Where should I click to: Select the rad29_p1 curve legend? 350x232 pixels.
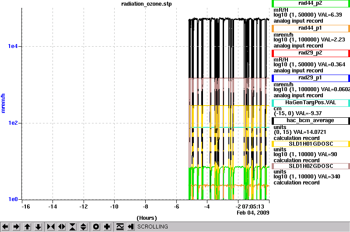click(311, 78)
